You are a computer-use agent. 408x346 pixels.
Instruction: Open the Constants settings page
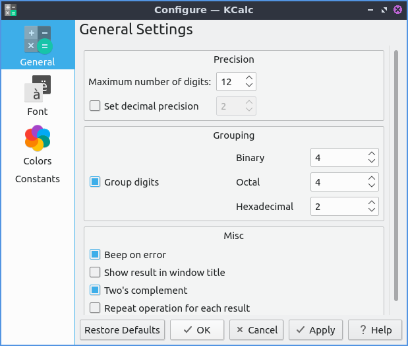(x=38, y=179)
